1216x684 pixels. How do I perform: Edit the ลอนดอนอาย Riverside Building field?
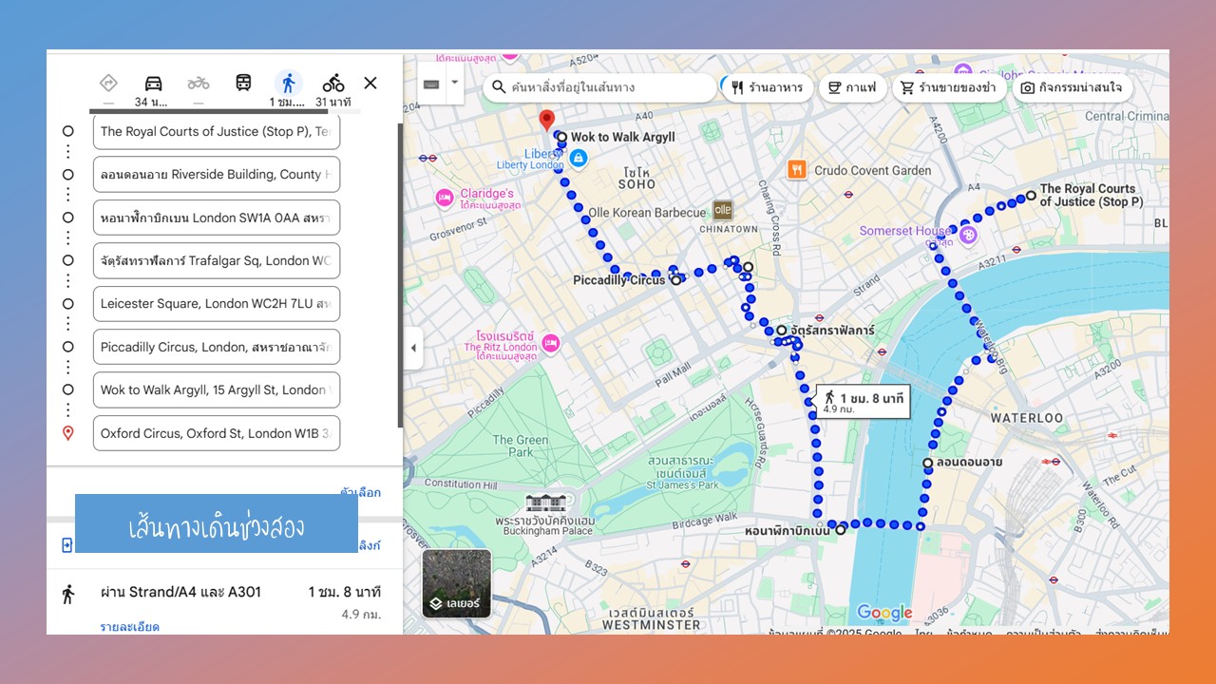(217, 175)
